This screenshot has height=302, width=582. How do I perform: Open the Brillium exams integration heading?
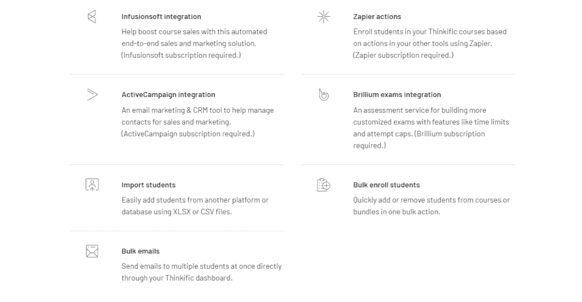(x=397, y=95)
